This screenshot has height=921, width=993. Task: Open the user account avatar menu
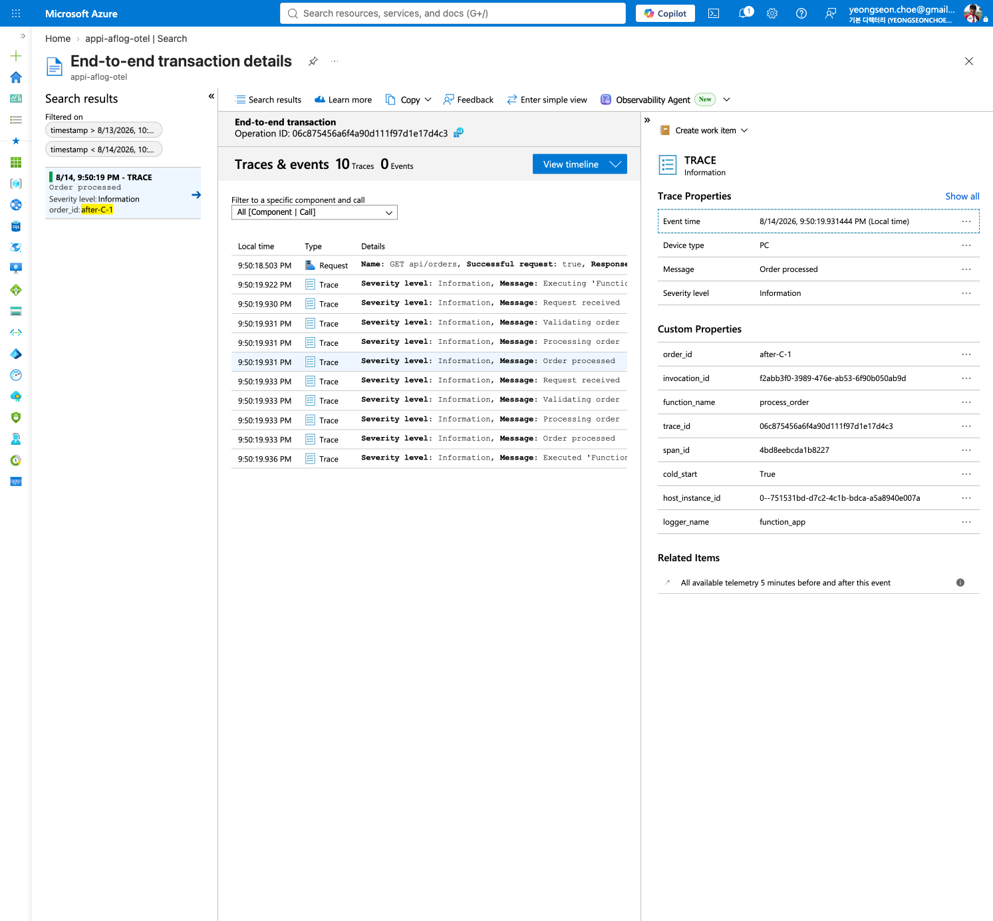(x=973, y=13)
